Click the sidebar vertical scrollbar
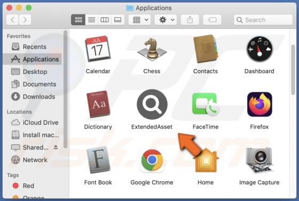Image resolution: width=299 pixels, height=201 pixels. (x=65, y=89)
